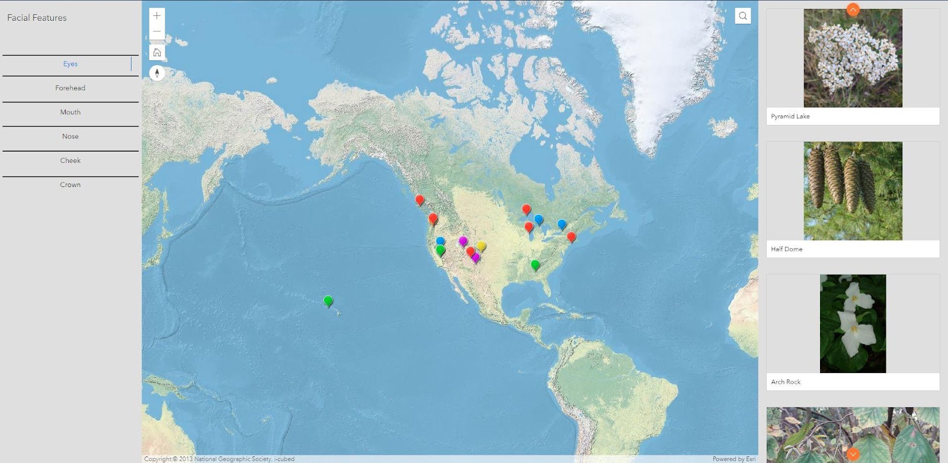This screenshot has width=948, height=463.
Task: Select the yellow map pin
Action: (481, 246)
